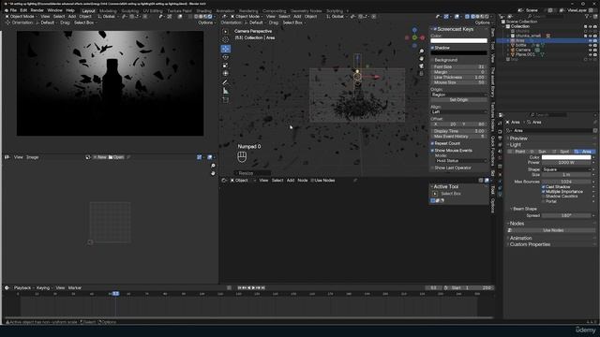Enable Portal checkbox
This screenshot has width=600, height=337.
(544, 201)
